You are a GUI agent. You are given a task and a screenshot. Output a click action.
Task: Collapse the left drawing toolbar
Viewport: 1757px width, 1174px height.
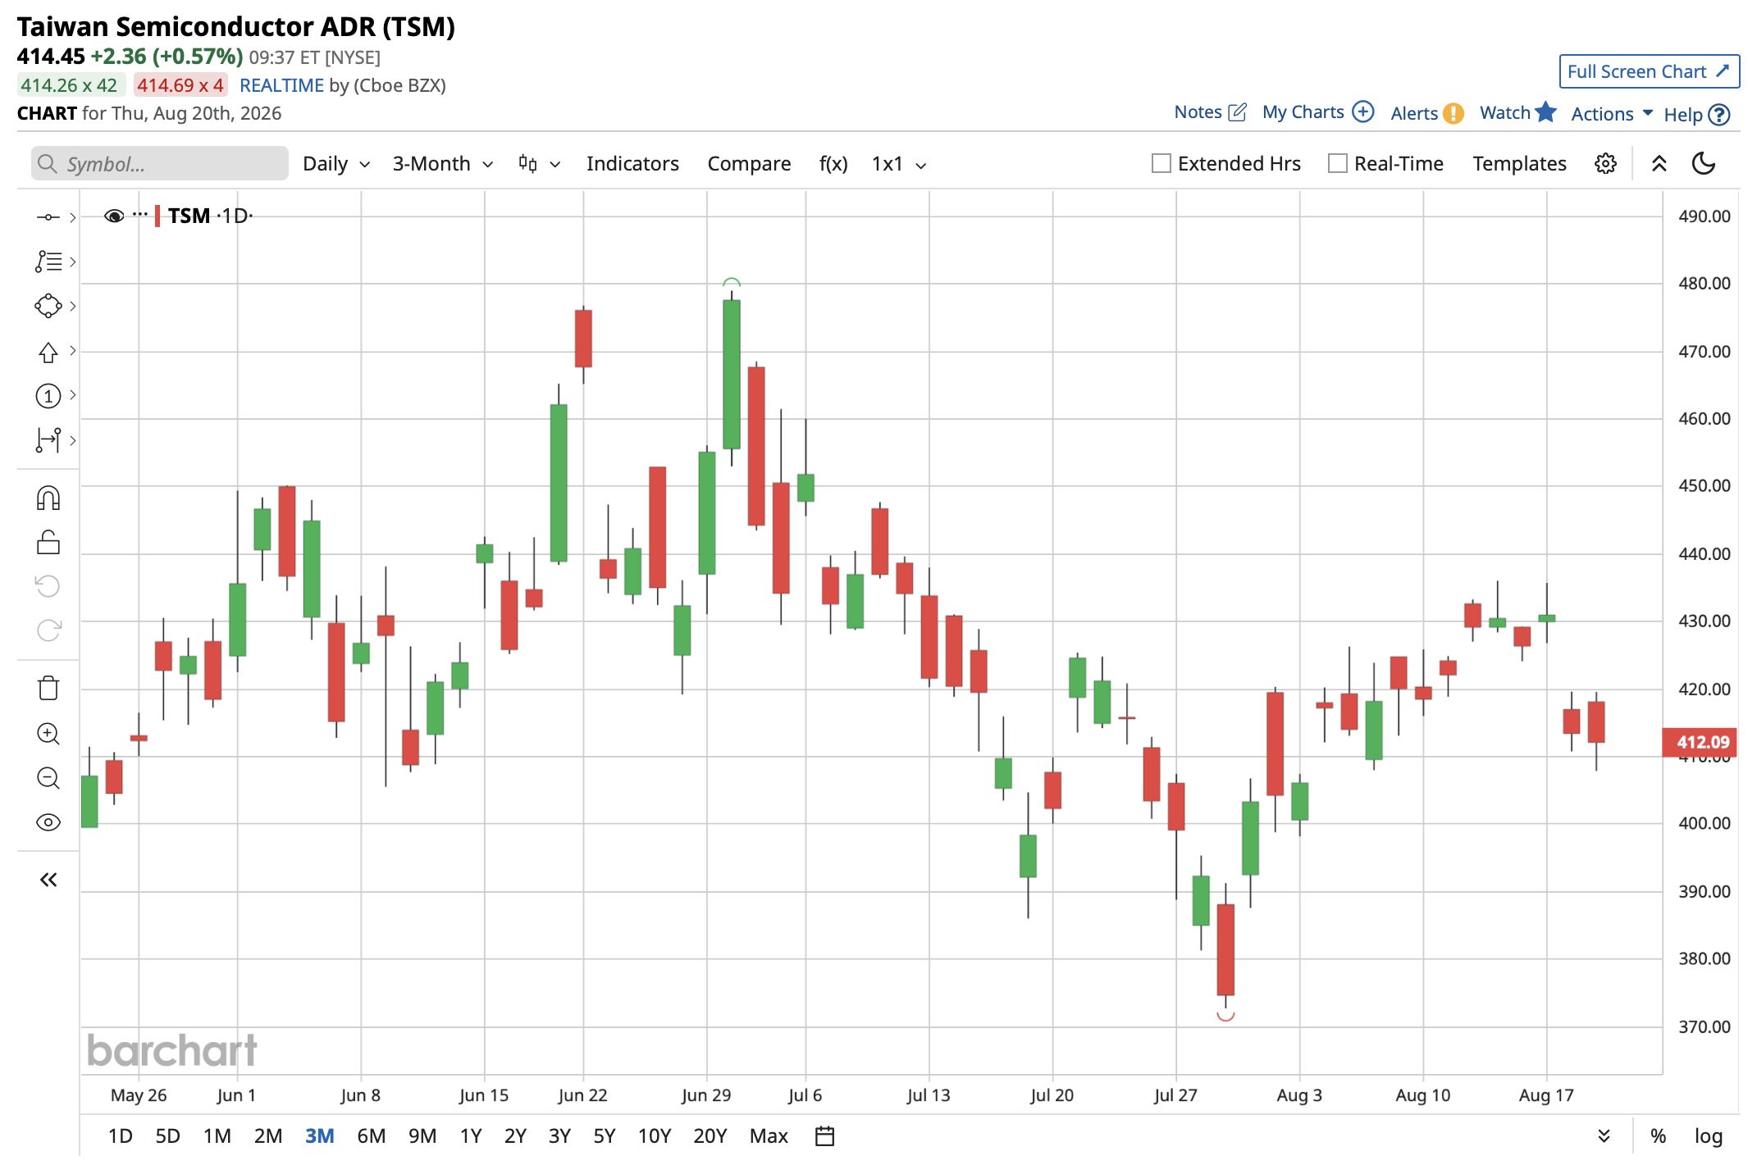pos(48,880)
